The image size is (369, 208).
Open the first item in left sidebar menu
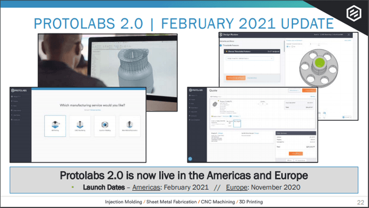17,96
